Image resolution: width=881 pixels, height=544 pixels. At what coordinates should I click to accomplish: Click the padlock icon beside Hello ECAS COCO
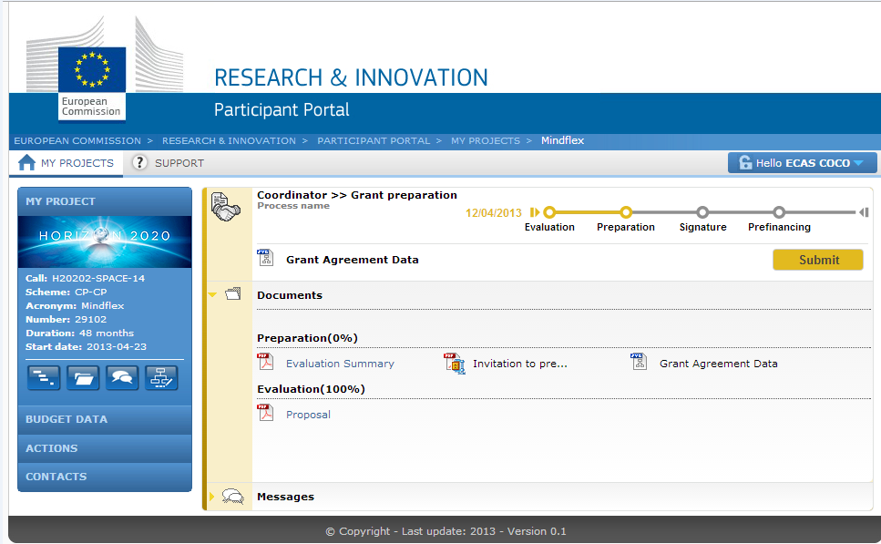(x=745, y=162)
